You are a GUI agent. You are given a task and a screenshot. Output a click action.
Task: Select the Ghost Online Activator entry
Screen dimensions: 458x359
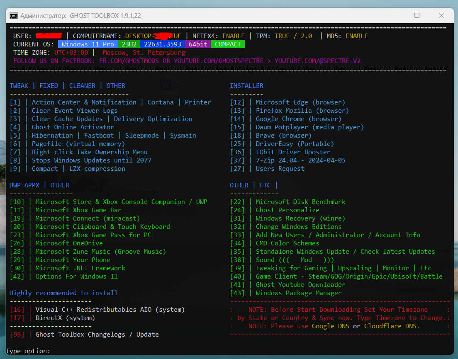point(73,127)
